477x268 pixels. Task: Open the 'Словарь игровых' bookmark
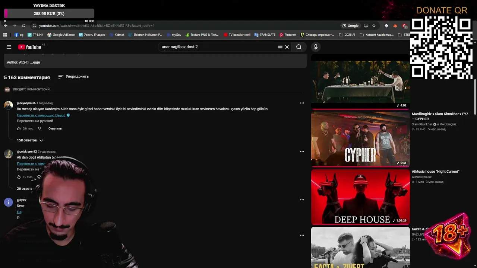317,35
